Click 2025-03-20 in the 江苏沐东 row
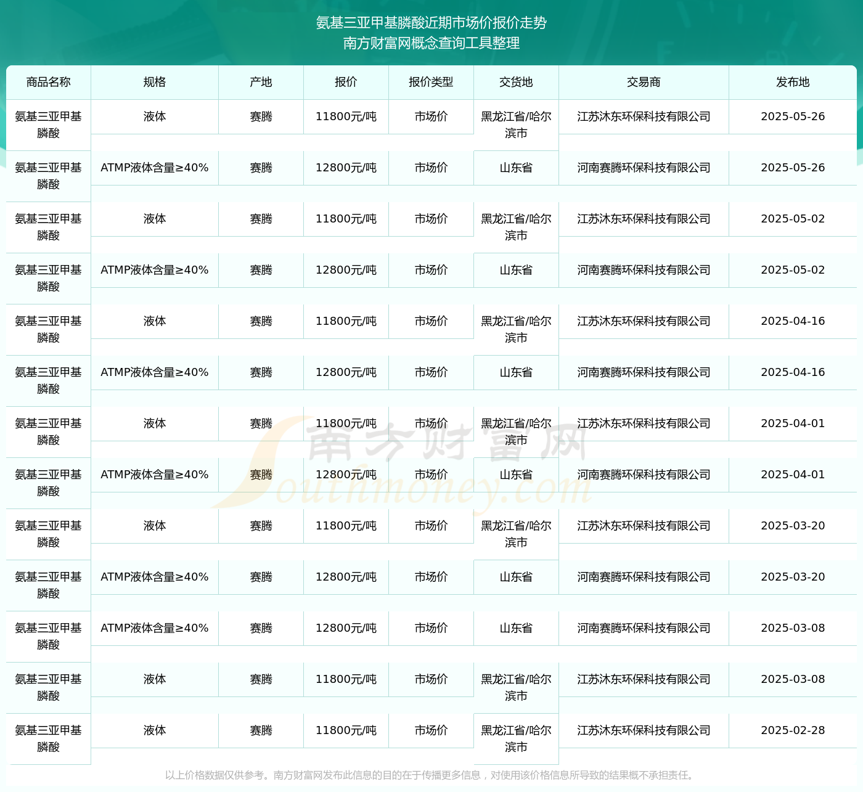The width and height of the screenshot is (863, 792). point(793,526)
